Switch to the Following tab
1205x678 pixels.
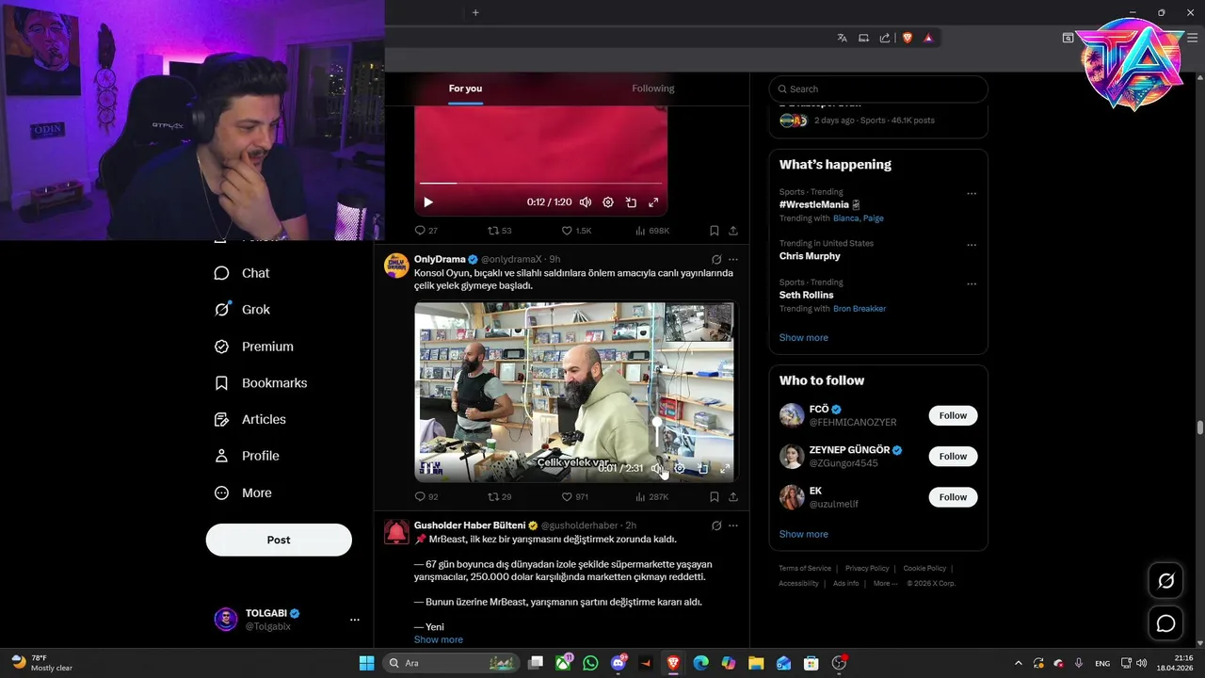pos(653,89)
